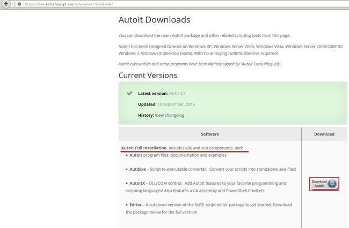
Task: Select the AutoIt Downloads page heading
Action: [x=154, y=20]
